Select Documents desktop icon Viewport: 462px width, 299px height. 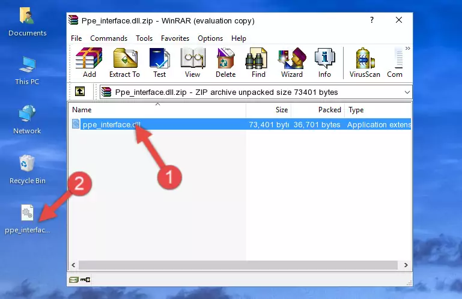point(28,22)
